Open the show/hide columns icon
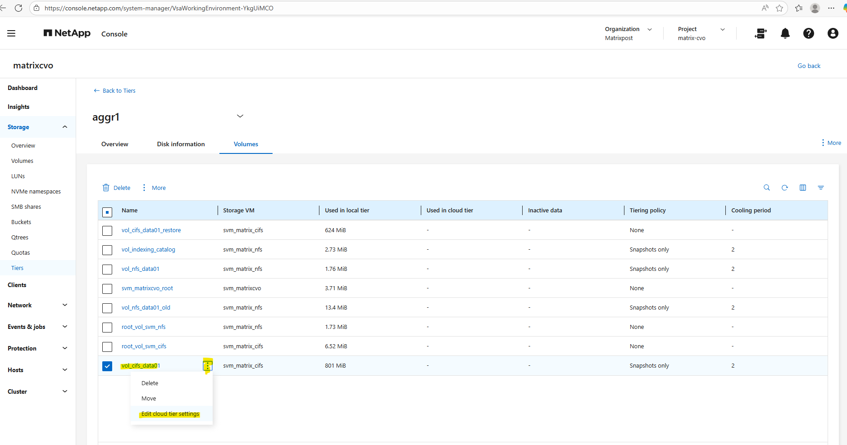The image size is (847, 445). point(802,188)
